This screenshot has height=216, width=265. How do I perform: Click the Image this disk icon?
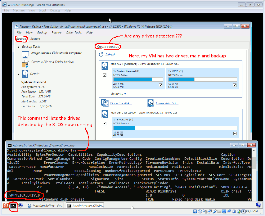(x=150, y=103)
